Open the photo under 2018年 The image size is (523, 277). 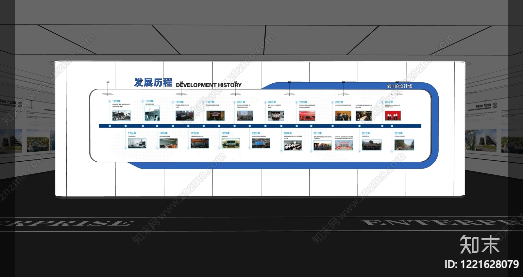click(x=404, y=145)
